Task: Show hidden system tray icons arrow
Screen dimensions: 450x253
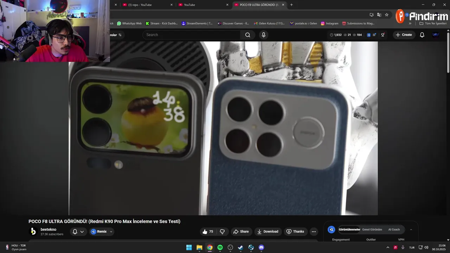Action: (388, 247)
